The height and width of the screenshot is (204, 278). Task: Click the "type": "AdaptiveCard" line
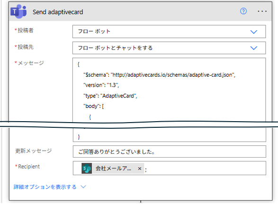click(x=110, y=96)
